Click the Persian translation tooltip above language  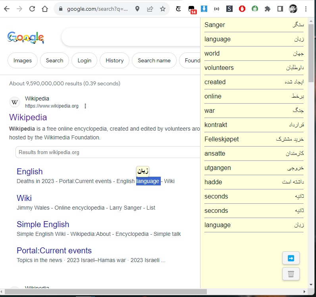click(x=143, y=172)
